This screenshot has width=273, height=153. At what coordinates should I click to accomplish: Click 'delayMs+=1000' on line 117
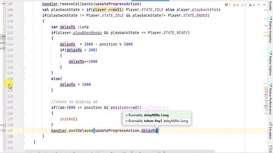click(83, 62)
